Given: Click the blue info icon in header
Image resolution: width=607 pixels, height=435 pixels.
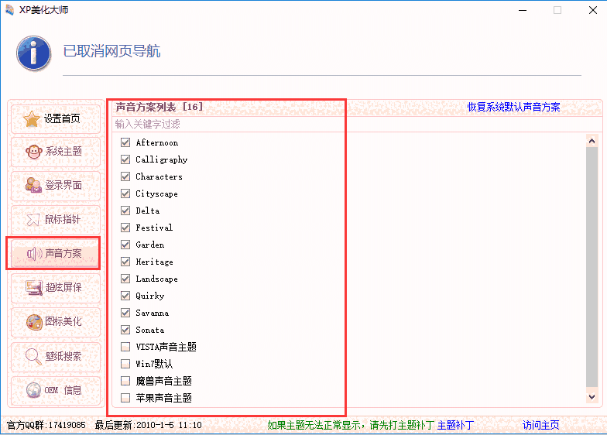Looking at the screenshot, I should (34, 53).
